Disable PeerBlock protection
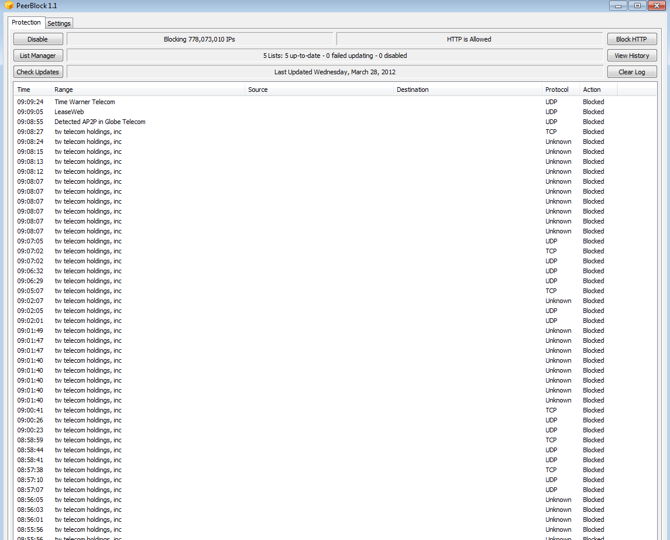Image resolution: width=670 pixels, height=540 pixels. (x=38, y=39)
